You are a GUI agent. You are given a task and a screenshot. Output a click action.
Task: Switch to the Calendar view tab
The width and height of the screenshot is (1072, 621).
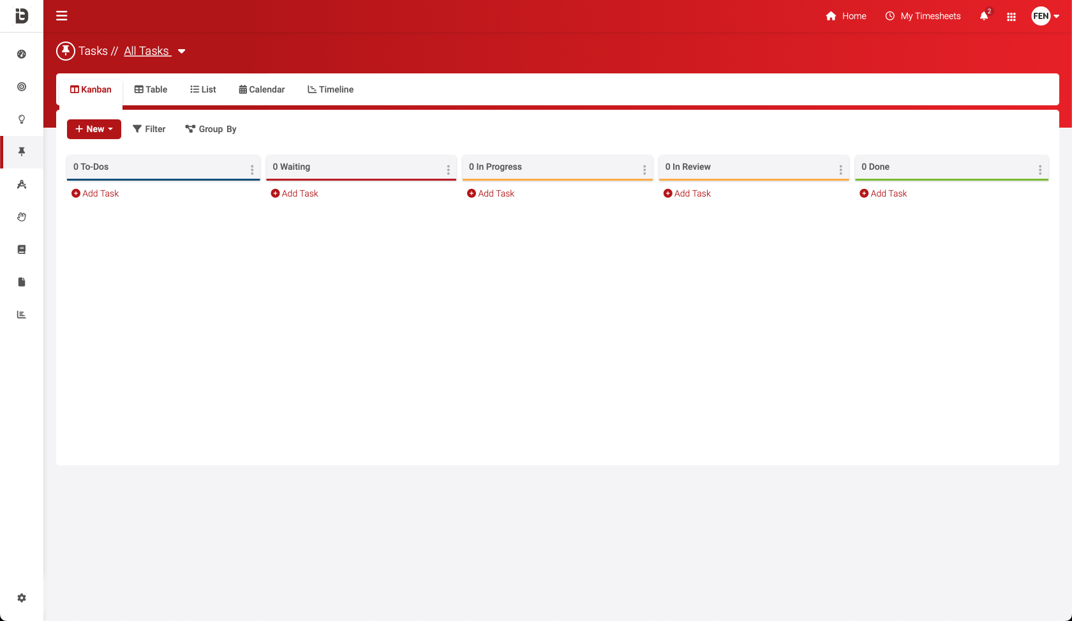[x=262, y=89]
